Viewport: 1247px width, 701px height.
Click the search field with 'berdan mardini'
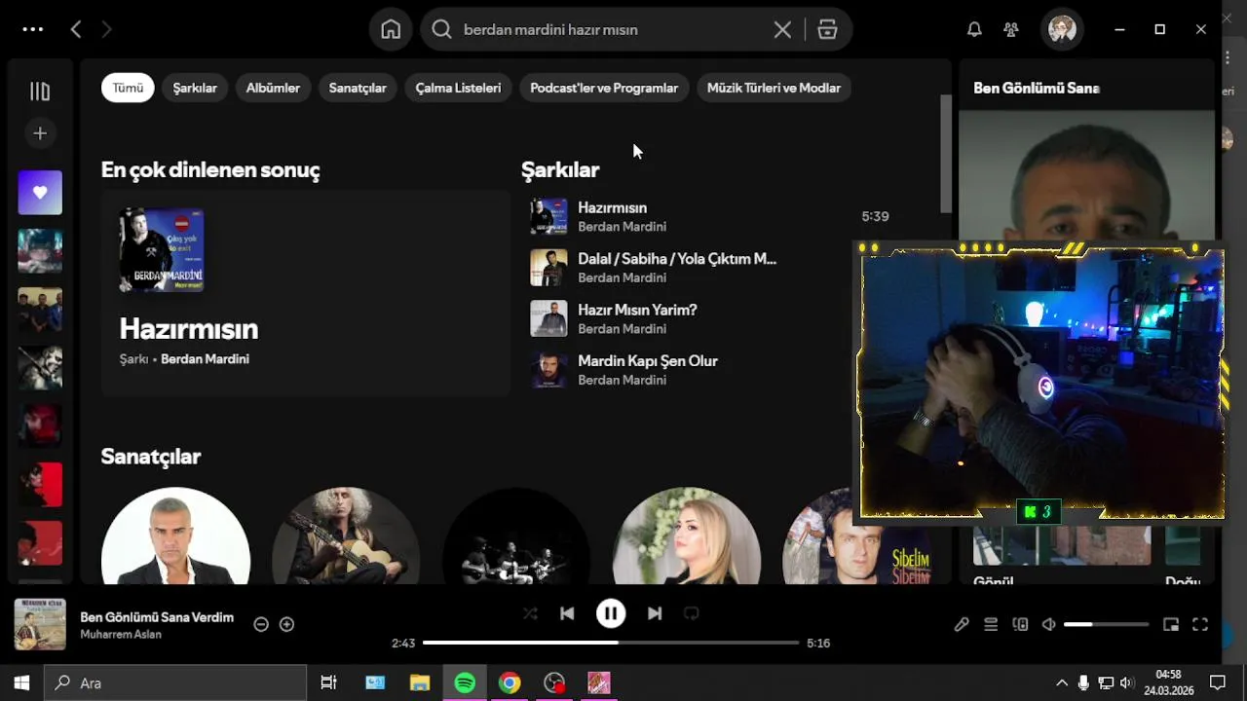pos(614,29)
